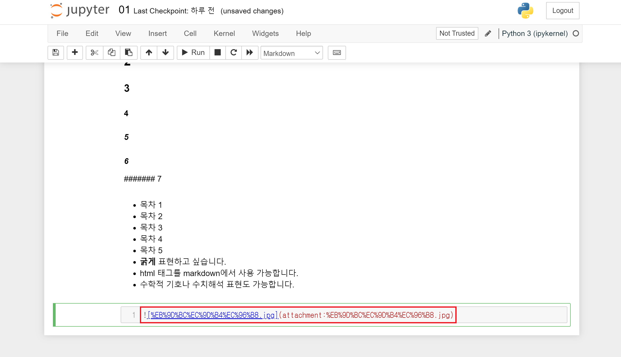Save the notebook with the floppy disk icon

click(x=56, y=53)
